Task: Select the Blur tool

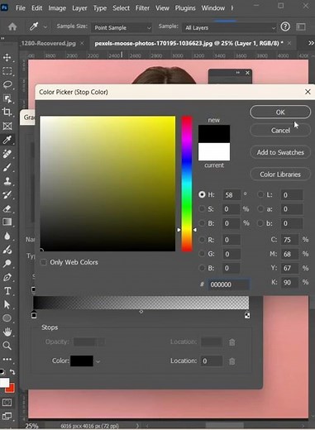Action: tap(7, 236)
